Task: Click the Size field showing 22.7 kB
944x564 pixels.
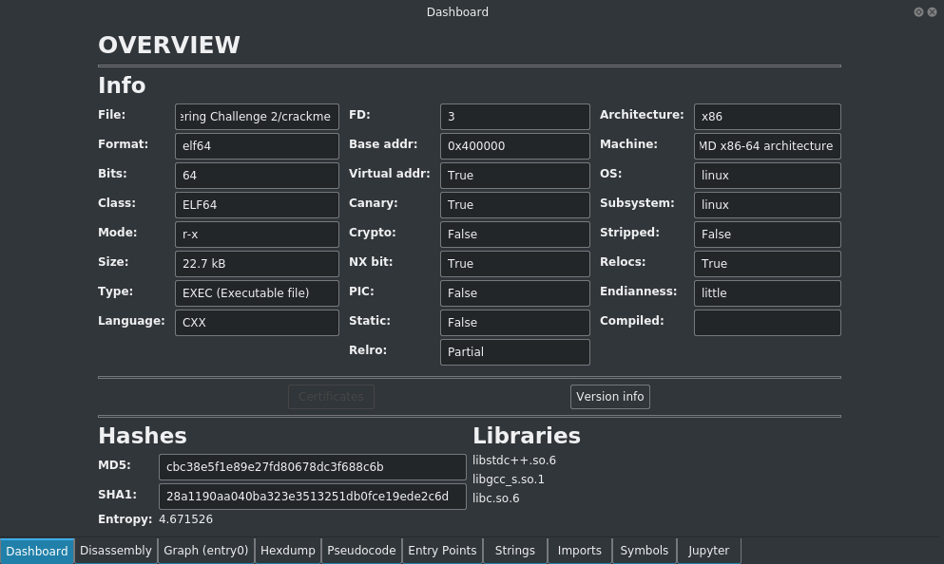Action: [x=257, y=264]
